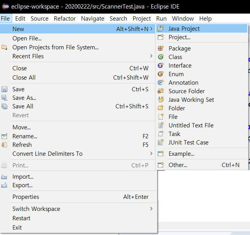Screen dimensions: 250x235
Task: Click the Java Working Set icon
Action: point(160,99)
